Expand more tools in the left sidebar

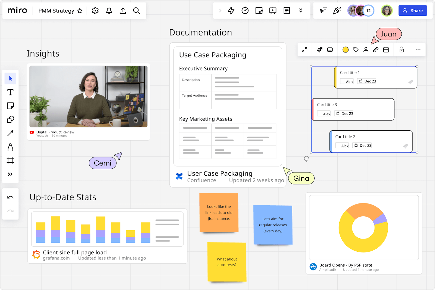pos(10,174)
